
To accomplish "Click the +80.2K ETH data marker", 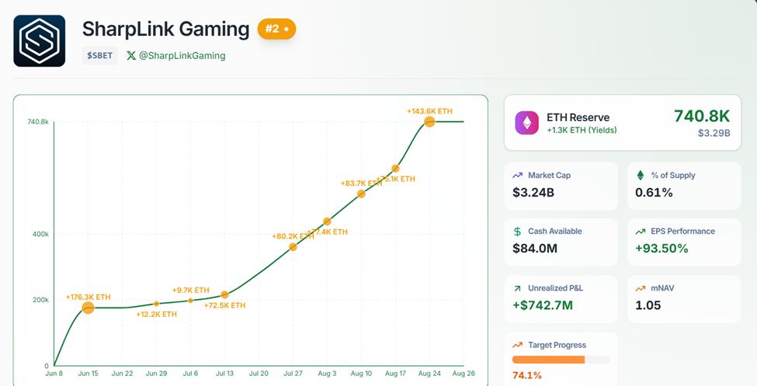I will click(x=293, y=247).
